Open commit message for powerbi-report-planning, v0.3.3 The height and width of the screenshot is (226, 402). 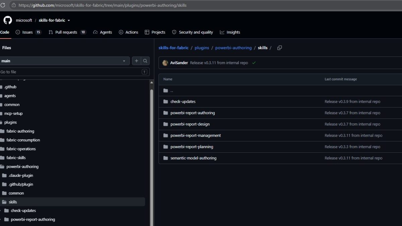(352, 147)
